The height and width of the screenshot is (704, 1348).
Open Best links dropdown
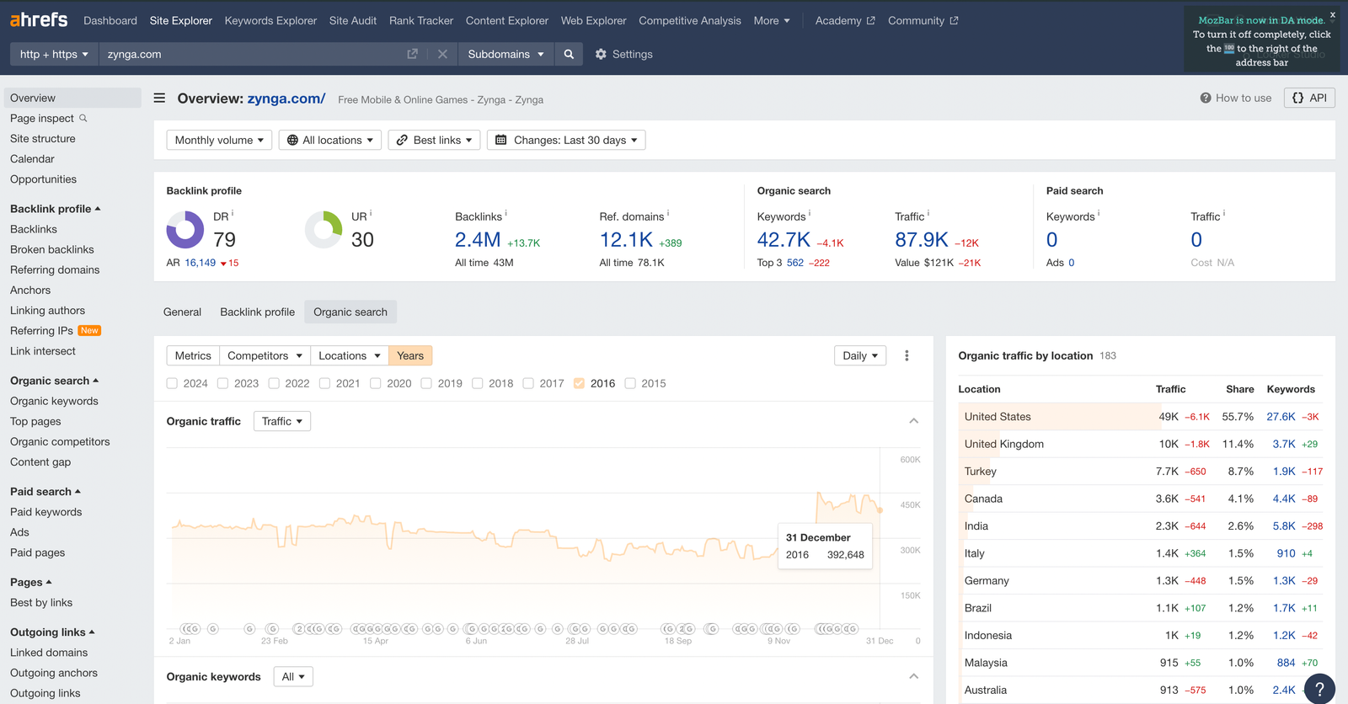coord(434,140)
